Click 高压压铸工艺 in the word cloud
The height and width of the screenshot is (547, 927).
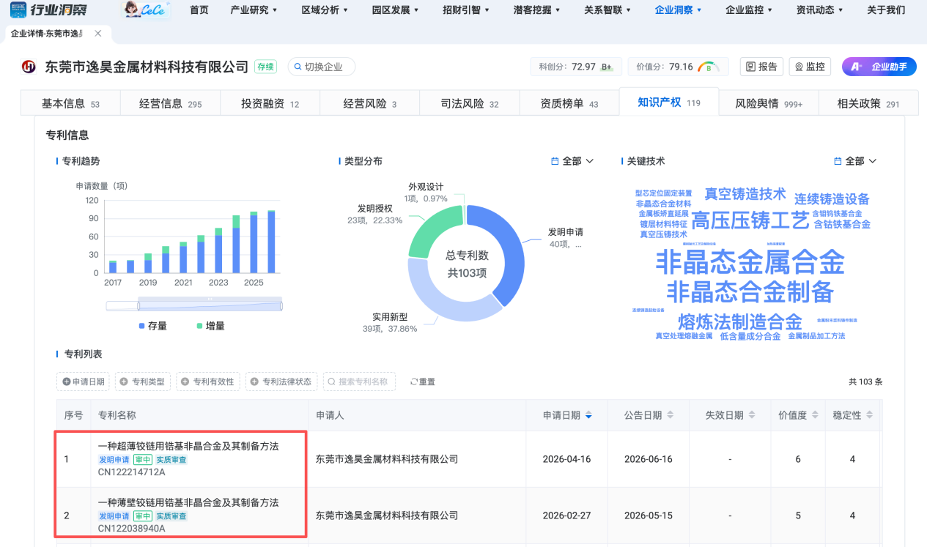750,220
